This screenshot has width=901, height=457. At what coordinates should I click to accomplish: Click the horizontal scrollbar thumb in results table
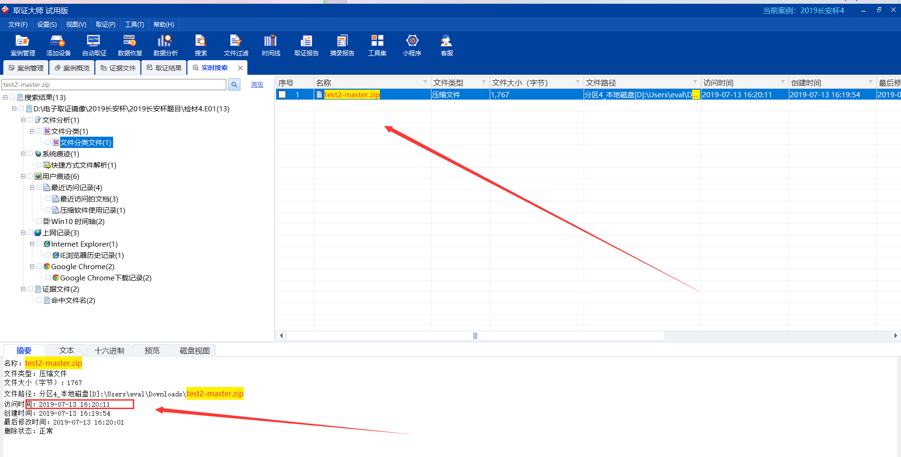click(x=475, y=336)
